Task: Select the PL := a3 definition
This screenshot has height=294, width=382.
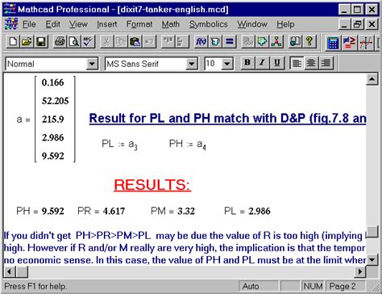Action: [x=120, y=145]
